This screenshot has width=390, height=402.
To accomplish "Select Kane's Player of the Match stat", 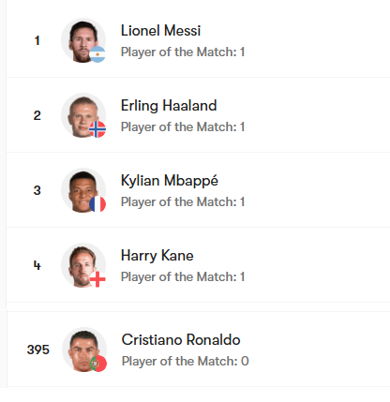I will point(183,276).
